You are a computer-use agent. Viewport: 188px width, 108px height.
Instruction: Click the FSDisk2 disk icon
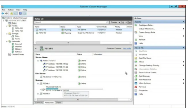click(41, 94)
